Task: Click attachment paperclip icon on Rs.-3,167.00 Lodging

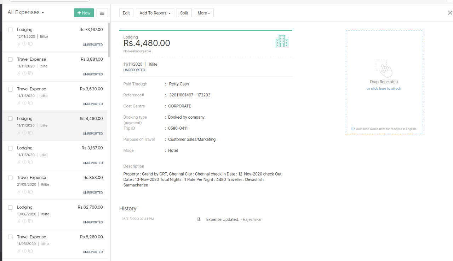Action: pos(19,44)
